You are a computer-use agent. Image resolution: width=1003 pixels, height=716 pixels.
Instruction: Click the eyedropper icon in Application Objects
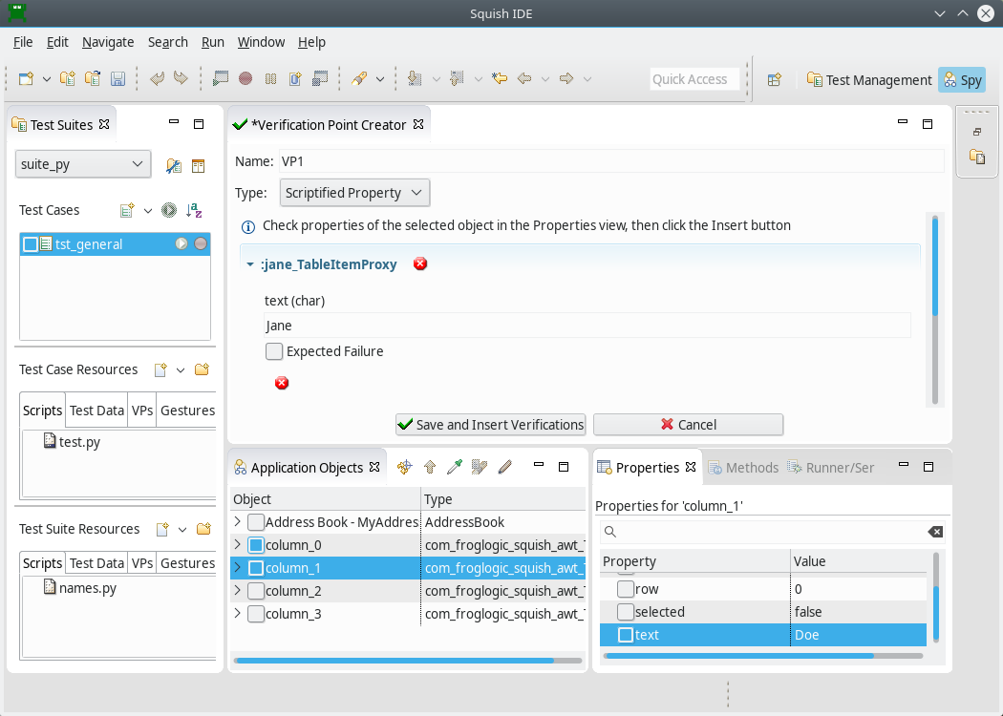coord(455,468)
